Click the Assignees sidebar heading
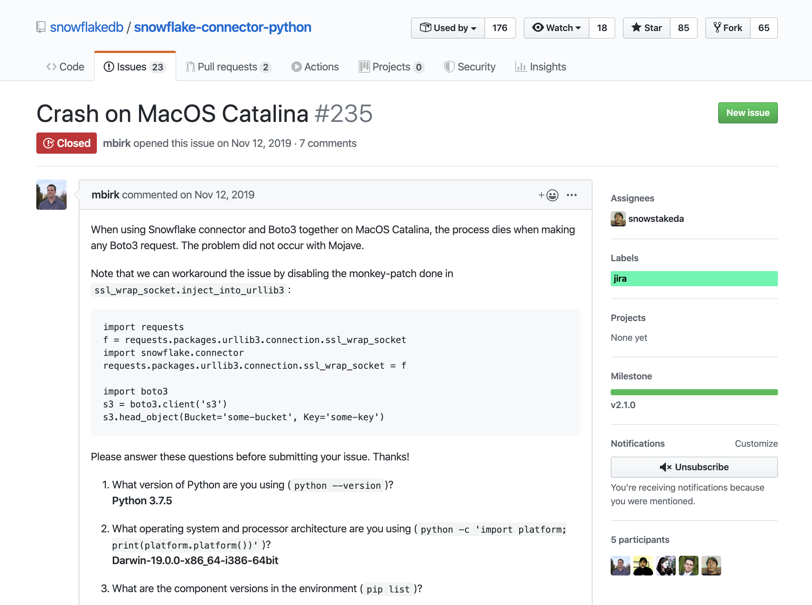Viewport: 812px width, 605px height. click(632, 198)
